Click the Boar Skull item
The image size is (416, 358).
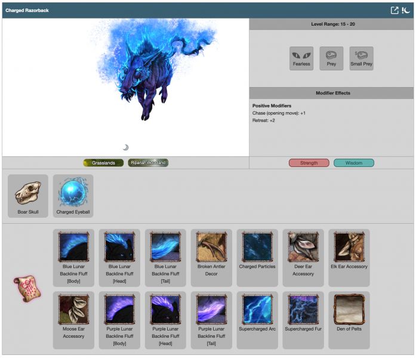[28, 196]
